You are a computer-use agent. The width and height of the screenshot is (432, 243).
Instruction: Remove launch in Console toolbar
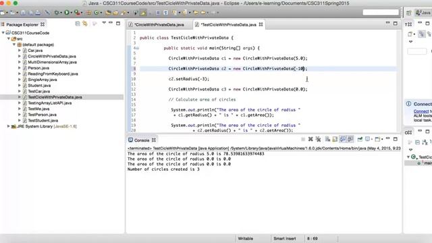pos(310,140)
